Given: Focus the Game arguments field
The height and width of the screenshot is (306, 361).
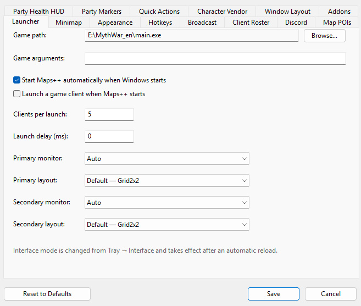Looking at the screenshot, I should pyautogui.click(x=215, y=58).
